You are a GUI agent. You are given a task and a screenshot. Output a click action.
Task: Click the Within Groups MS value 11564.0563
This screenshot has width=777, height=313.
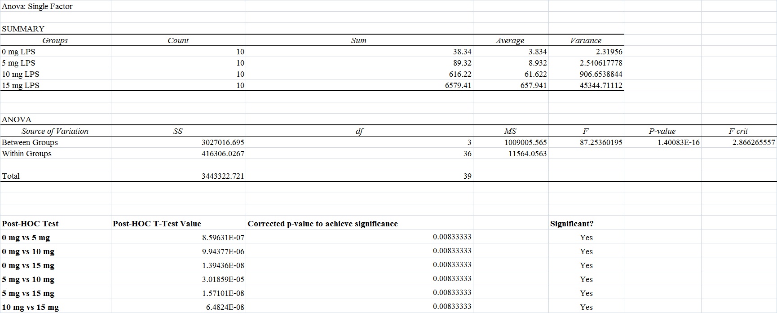[x=527, y=154]
